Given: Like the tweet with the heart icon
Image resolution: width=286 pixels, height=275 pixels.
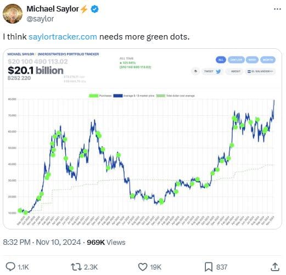Looking at the screenshot, I should [143, 267].
